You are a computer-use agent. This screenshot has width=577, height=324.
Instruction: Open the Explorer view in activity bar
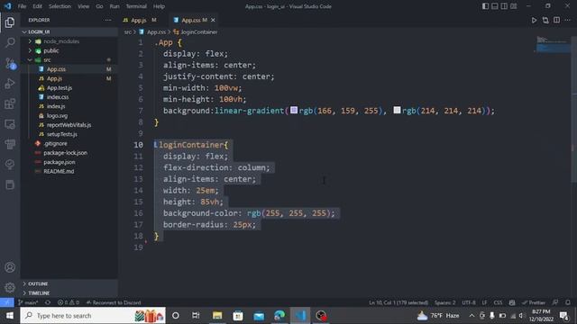pyautogui.click(x=10, y=22)
